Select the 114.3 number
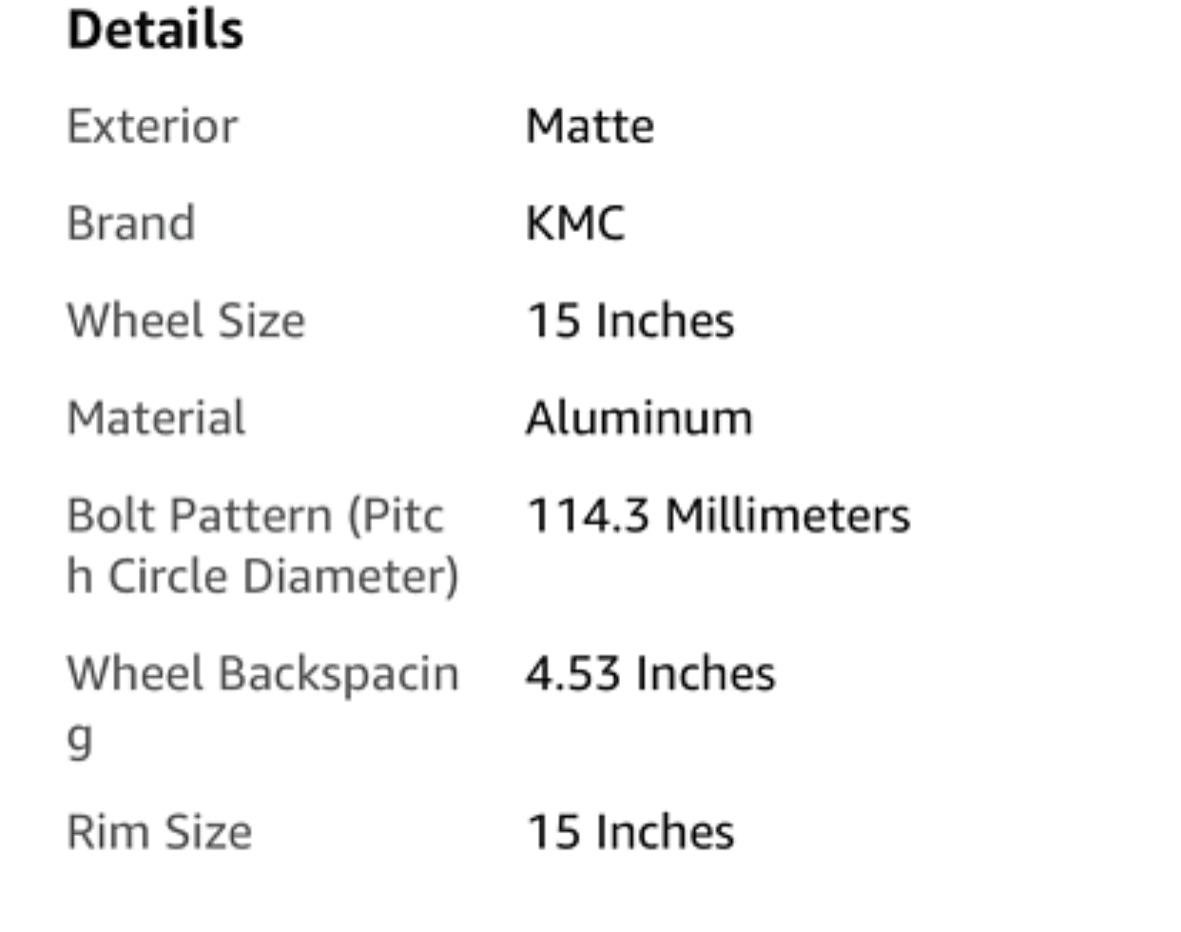This screenshot has width=1181, height=932. click(x=588, y=515)
